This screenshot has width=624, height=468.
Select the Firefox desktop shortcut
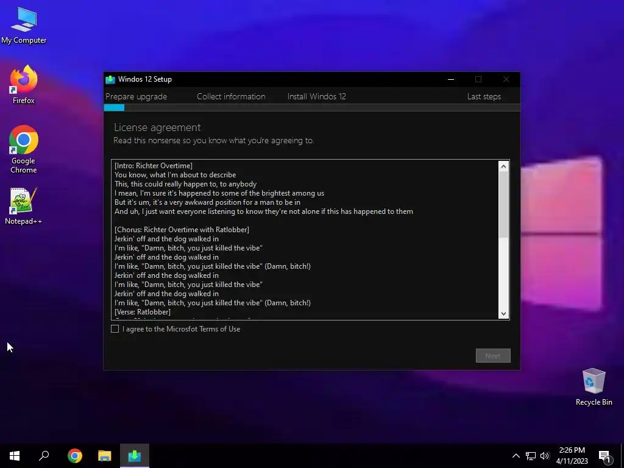point(24,85)
